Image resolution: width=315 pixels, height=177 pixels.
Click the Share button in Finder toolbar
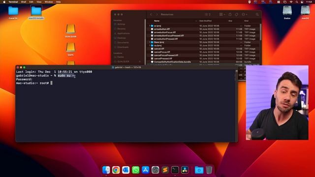coord(230,14)
